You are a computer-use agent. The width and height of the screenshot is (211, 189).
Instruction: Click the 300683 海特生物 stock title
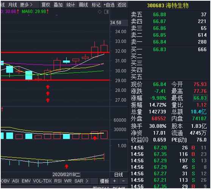coord(168,6)
